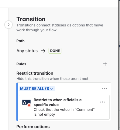
Task: Click the Perform actions section heading
Action: pos(33,127)
